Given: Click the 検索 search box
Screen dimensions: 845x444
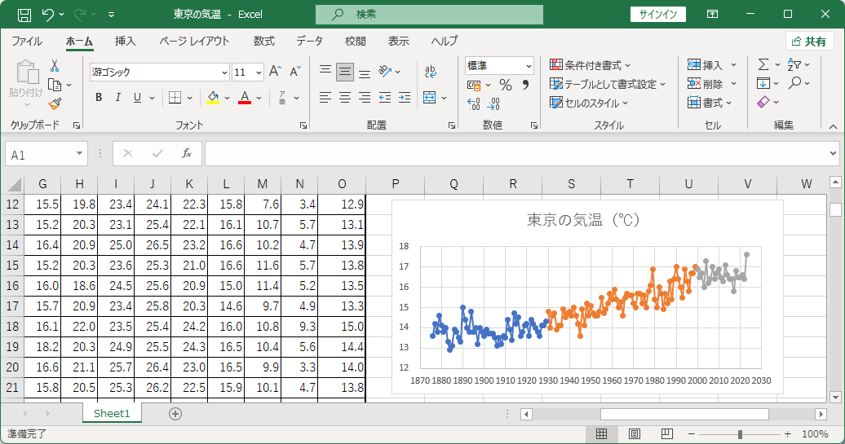Looking at the screenshot, I should coord(430,15).
